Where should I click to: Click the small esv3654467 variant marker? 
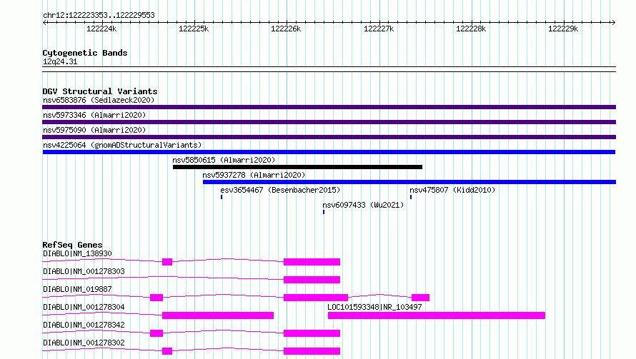coord(222,197)
